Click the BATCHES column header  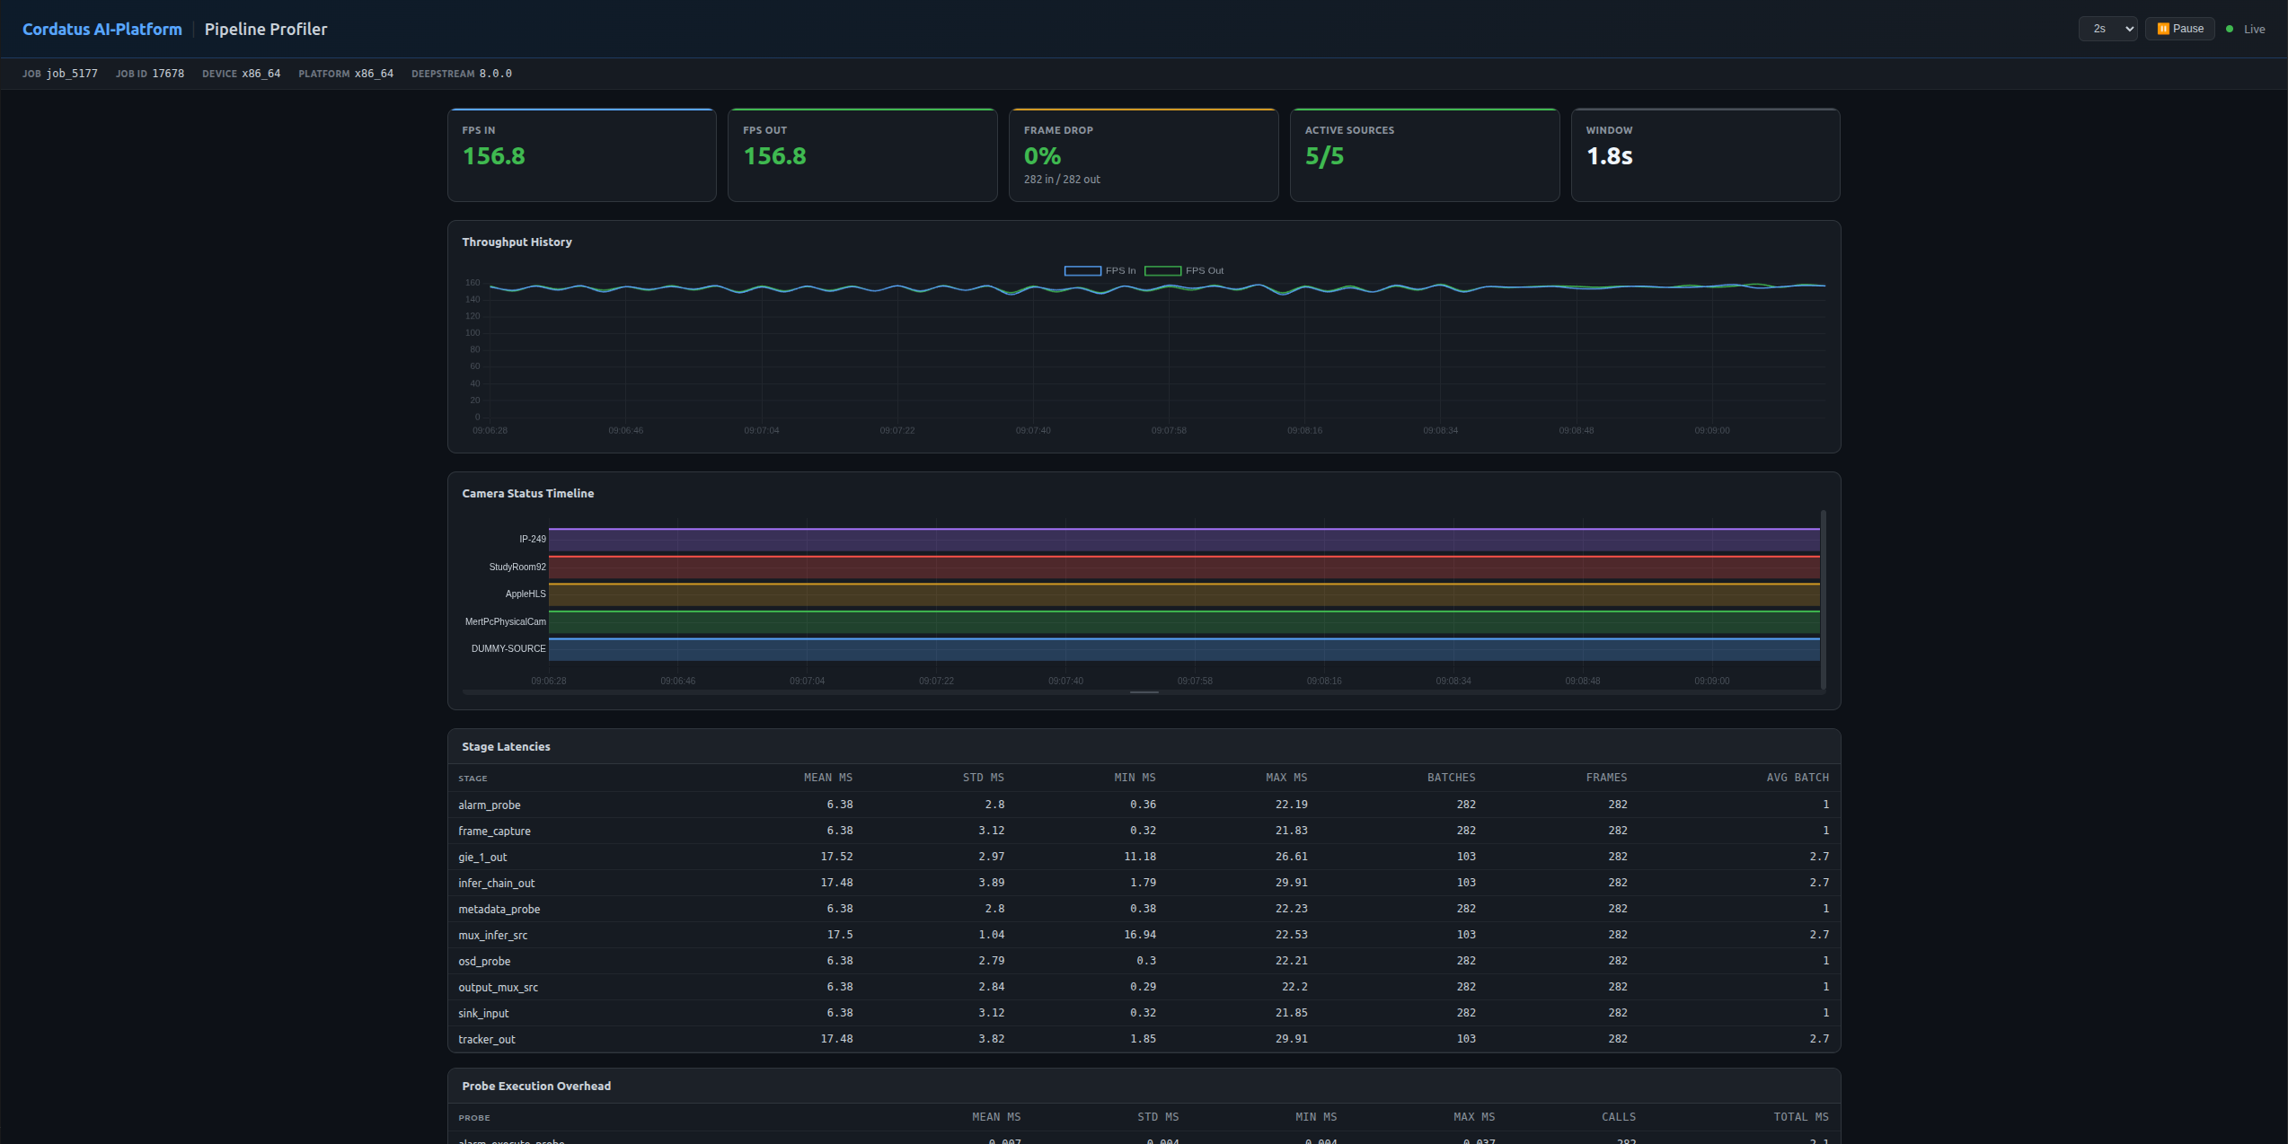[1451, 778]
